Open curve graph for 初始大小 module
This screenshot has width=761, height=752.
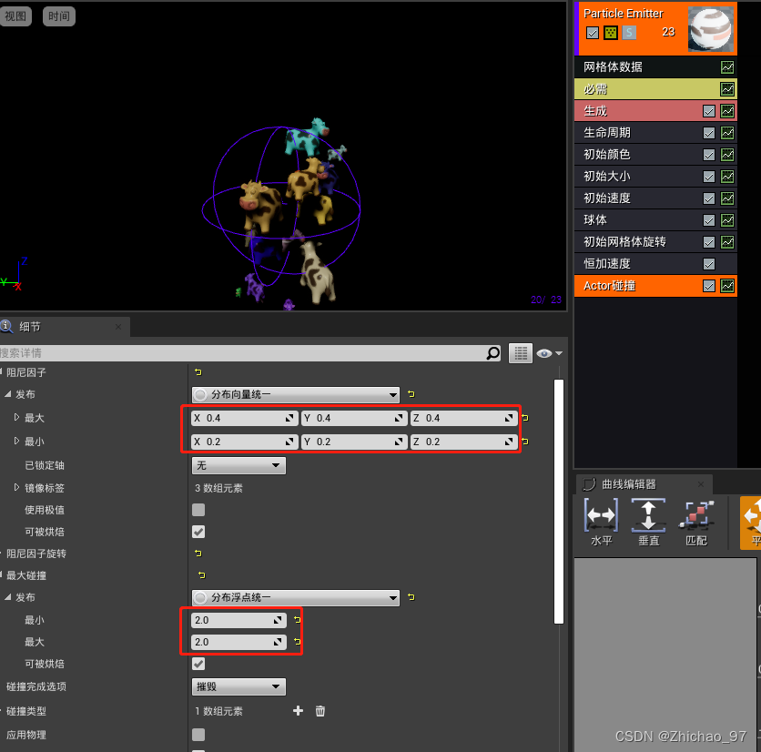(727, 177)
